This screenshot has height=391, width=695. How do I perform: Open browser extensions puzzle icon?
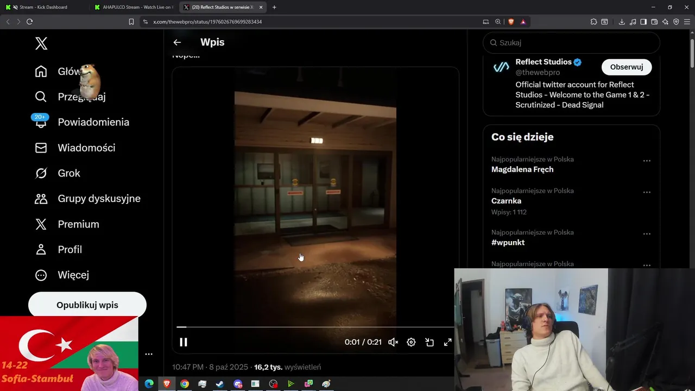pyautogui.click(x=593, y=22)
